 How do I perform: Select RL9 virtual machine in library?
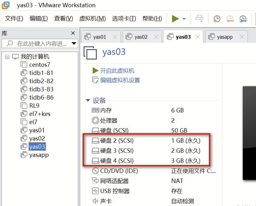(x=34, y=106)
